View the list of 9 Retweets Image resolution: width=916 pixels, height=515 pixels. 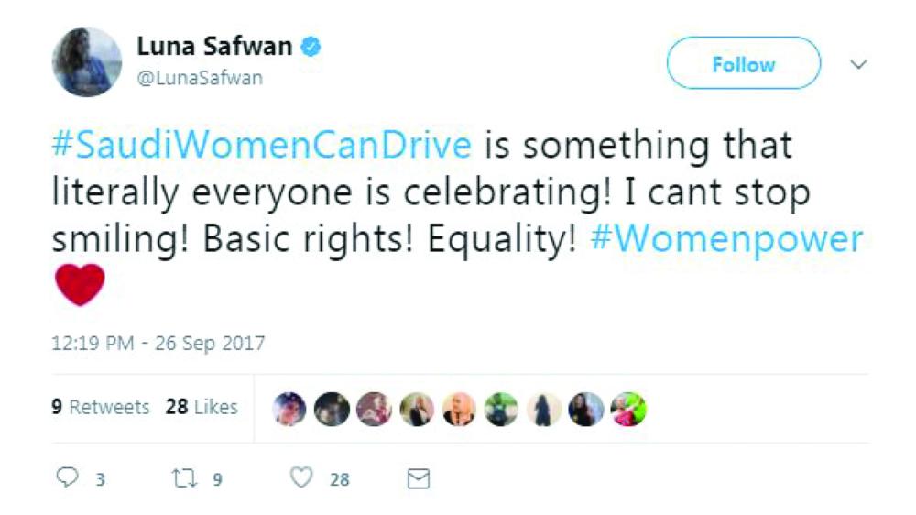[x=100, y=407]
